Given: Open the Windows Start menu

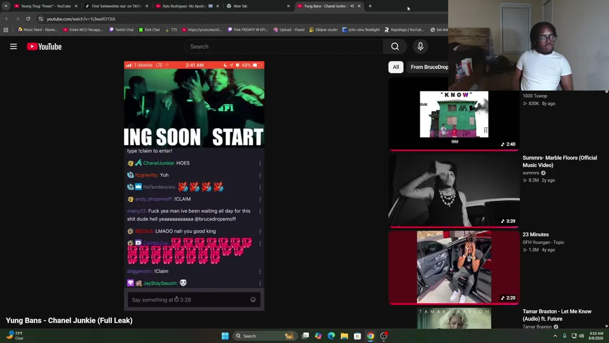Looking at the screenshot, I should (225, 336).
